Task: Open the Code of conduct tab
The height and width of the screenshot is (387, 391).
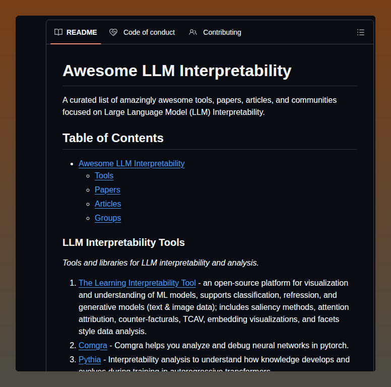Action: (142, 32)
